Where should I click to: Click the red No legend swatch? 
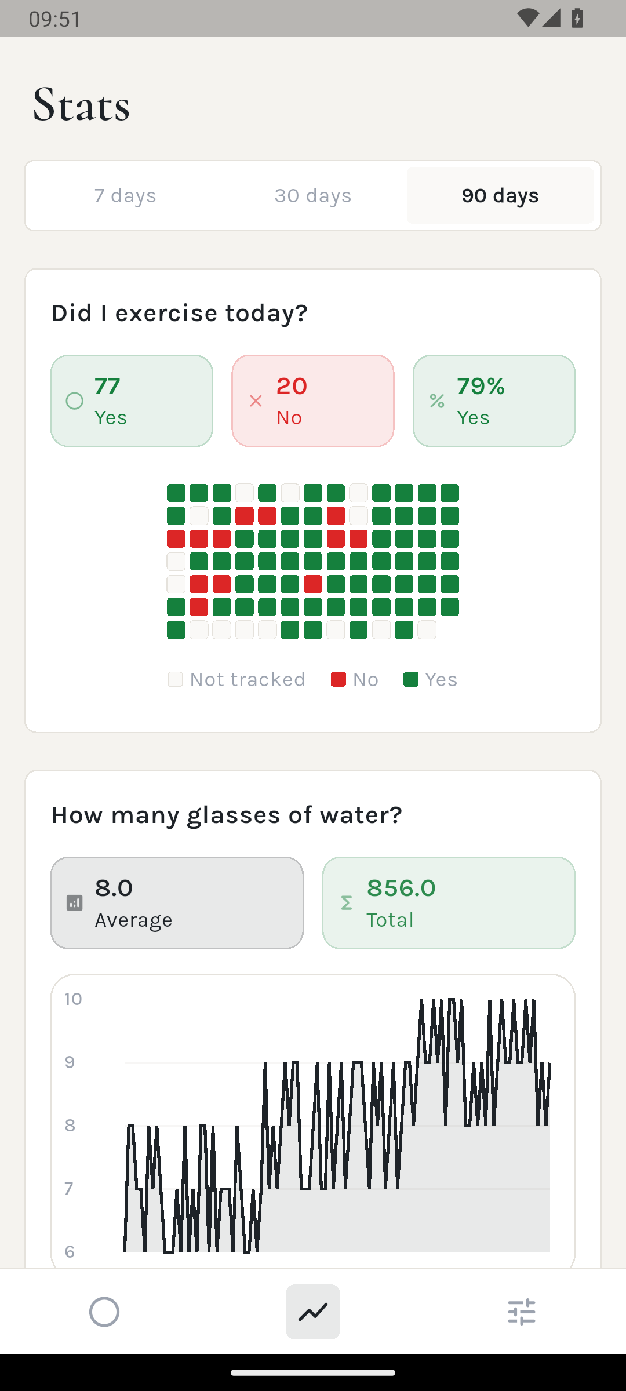[339, 679]
